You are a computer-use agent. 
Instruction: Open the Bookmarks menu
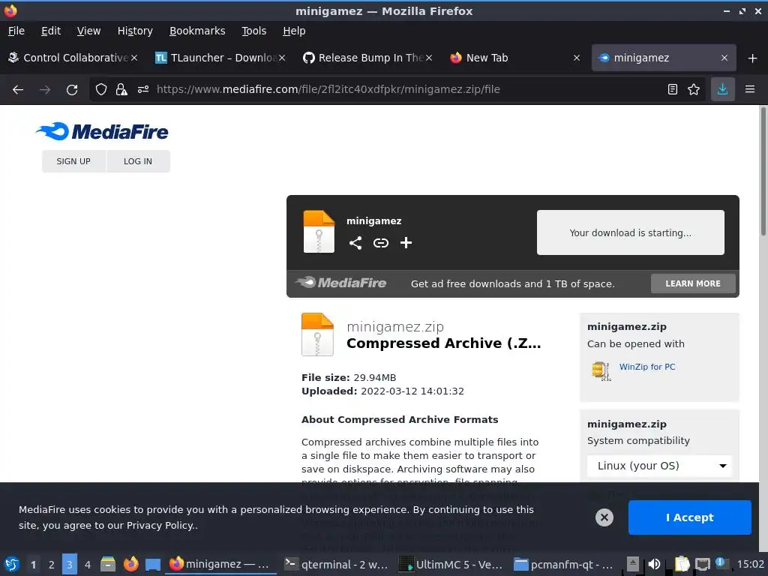(197, 31)
